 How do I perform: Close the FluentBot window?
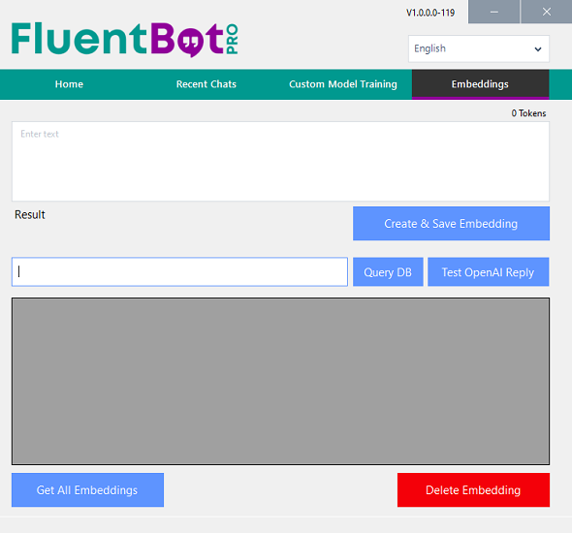pos(547,12)
